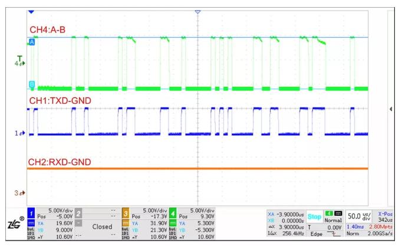Expand the side panel arrow on right
Image resolution: width=402 pixels, height=250 pixels.
click(393, 109)
